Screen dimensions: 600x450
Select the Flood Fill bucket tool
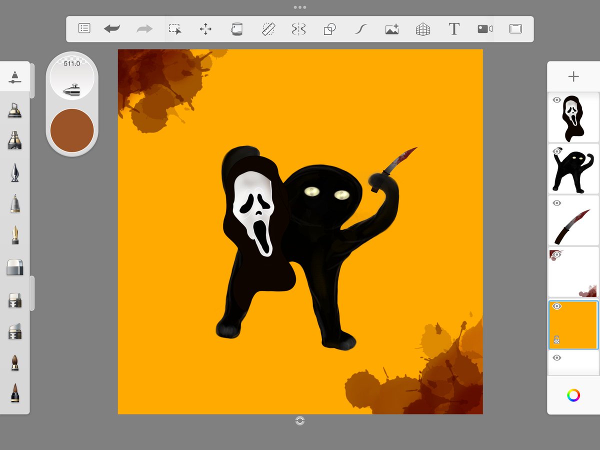(236, 29)
